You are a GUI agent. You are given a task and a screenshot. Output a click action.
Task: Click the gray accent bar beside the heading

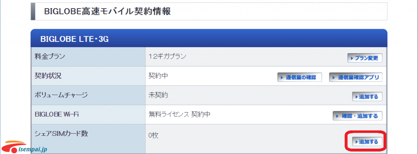click(33, 11)
